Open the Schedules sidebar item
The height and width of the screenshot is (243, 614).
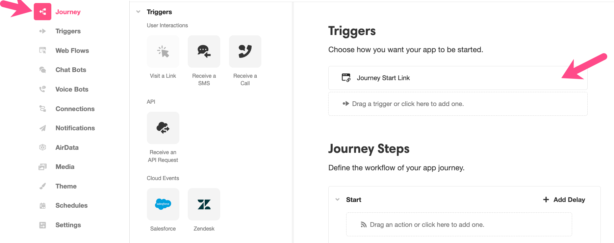71,205
